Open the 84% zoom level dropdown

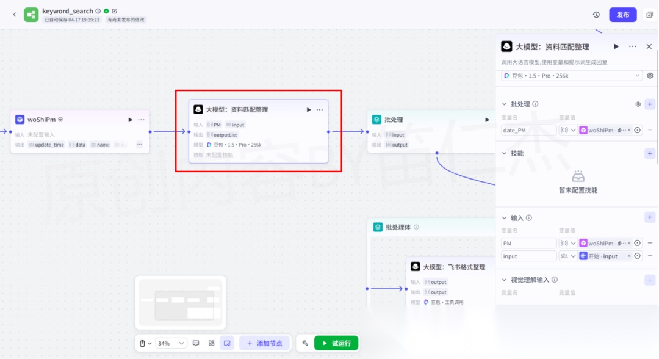point(171,344)
